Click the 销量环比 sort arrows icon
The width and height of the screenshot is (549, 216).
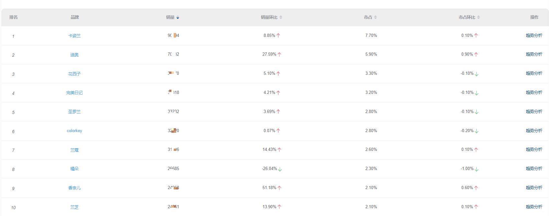(x=281, y=17)
